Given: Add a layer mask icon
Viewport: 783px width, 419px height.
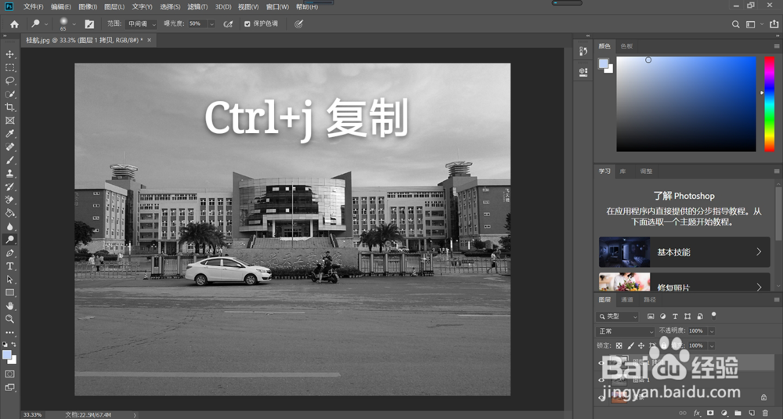Looking at the screenshot, I should pos(711,413).
